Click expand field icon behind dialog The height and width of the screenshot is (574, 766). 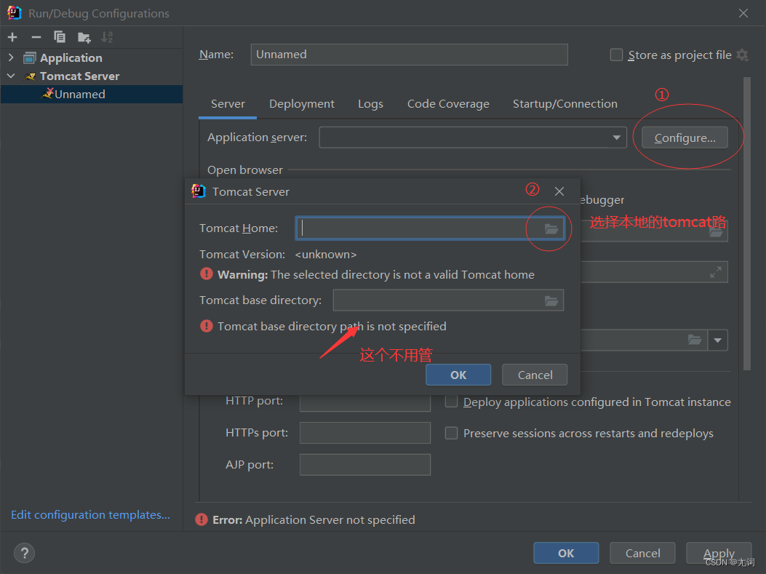[x=716, y=272]
